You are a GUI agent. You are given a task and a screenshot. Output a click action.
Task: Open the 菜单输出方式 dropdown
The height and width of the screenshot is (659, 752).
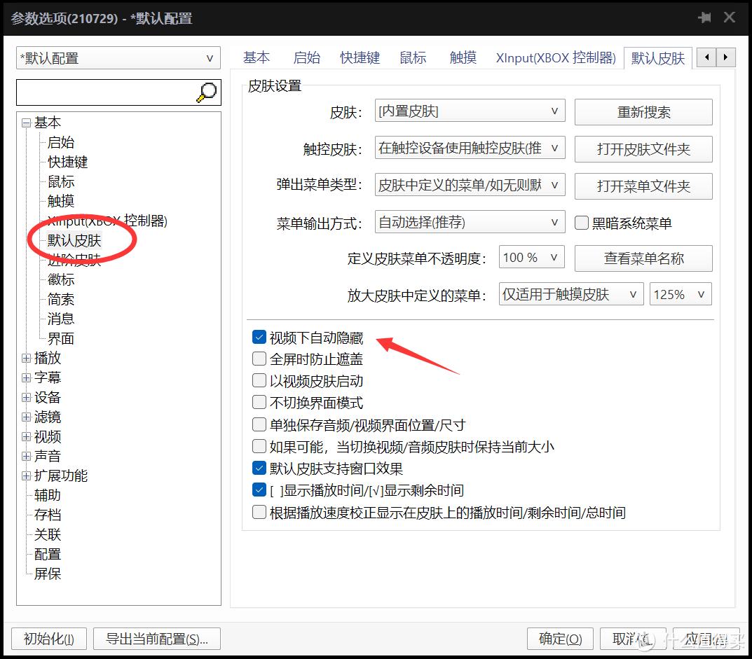coord(470,222)
